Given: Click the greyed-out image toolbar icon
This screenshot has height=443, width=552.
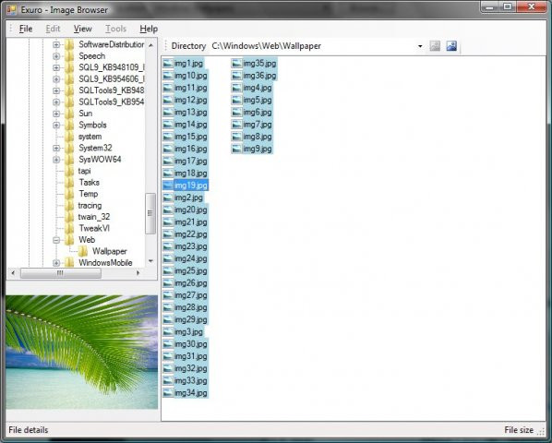Looking at the screenshot, I should pos(435,46).
